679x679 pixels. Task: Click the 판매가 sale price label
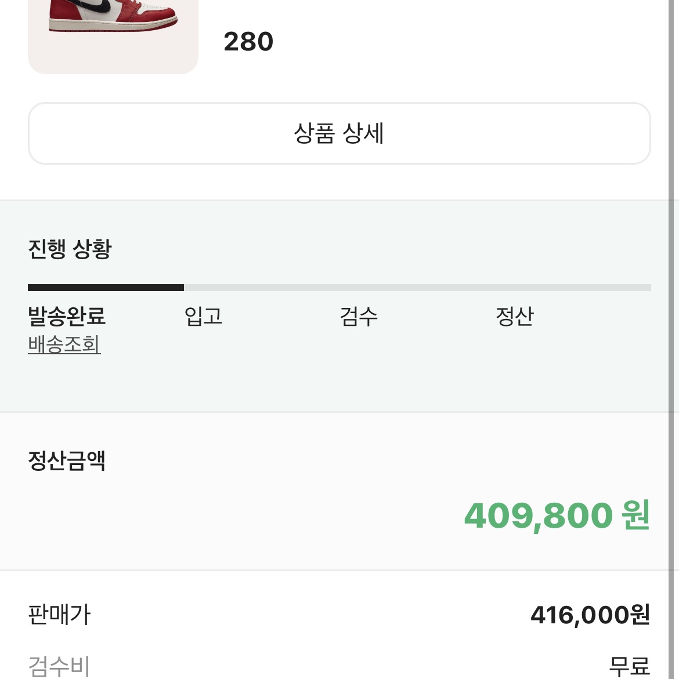[x=59, y=615]
